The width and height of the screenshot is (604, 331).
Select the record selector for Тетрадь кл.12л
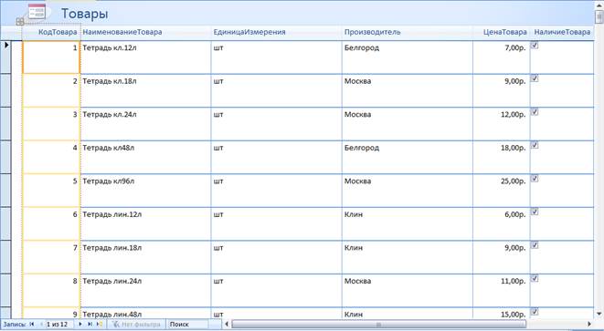click(5, 57)
